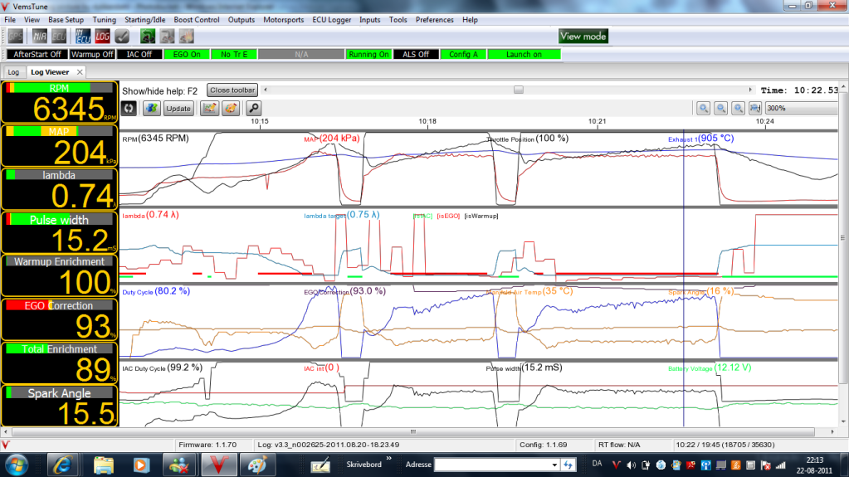Toggle the EGO On status indicator
Image resolution: width=849 pixels, height=477 pixels.
(187, 54)
